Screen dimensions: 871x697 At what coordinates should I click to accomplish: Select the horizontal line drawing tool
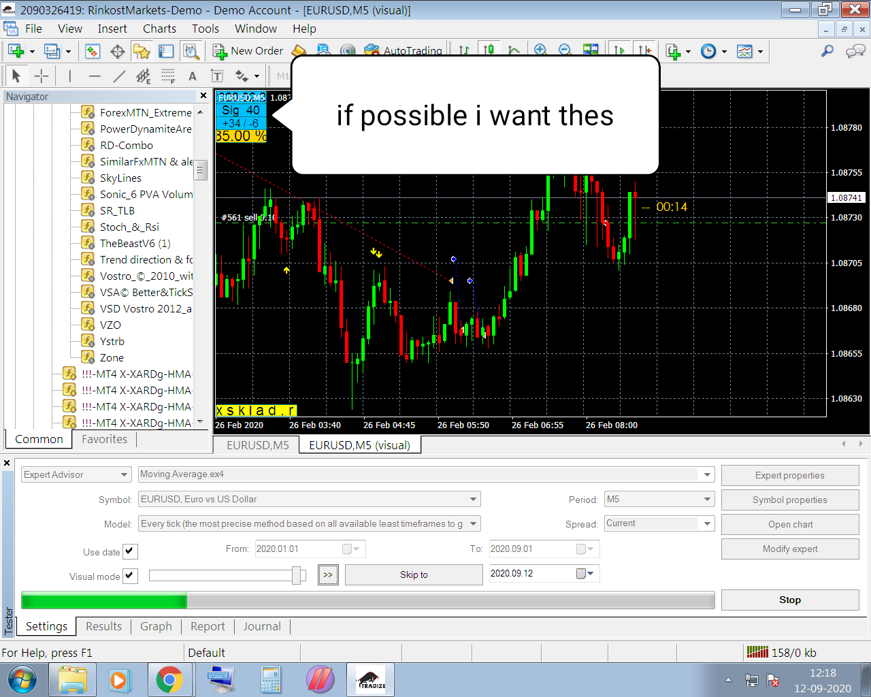tap(95, 76)
